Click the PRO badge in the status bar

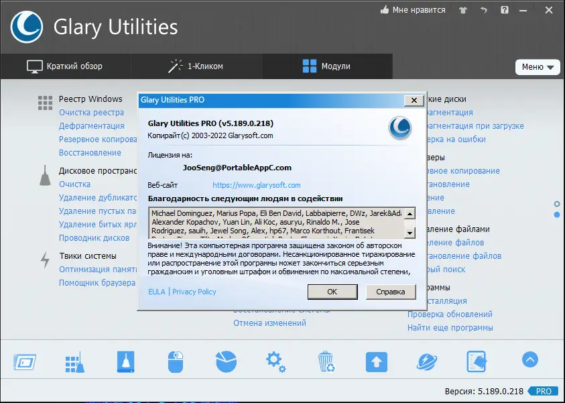pos(544,391)
